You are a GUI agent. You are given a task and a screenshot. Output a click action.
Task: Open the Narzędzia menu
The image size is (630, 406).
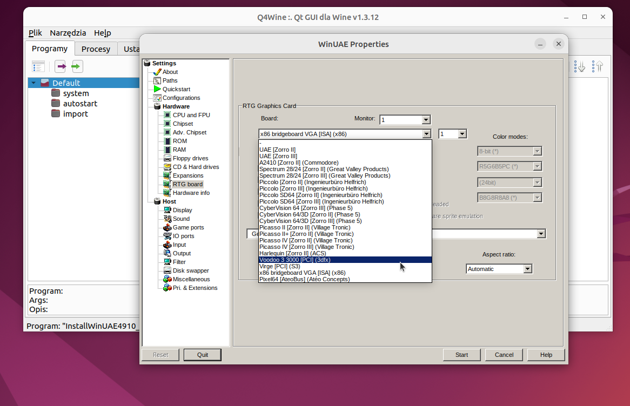[68, 33]
